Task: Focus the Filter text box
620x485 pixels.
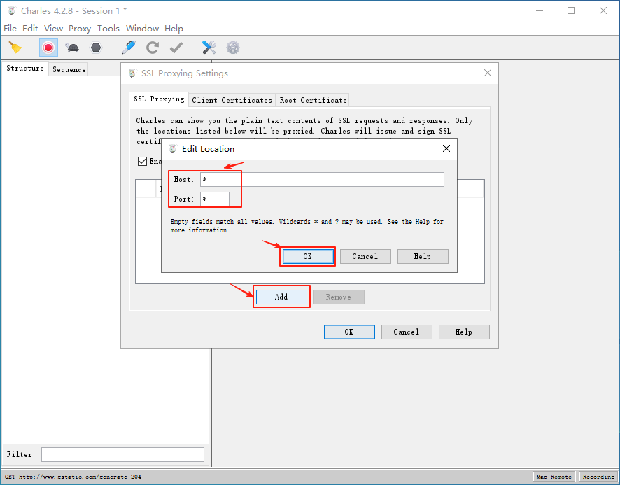Action: coord(122,454)
